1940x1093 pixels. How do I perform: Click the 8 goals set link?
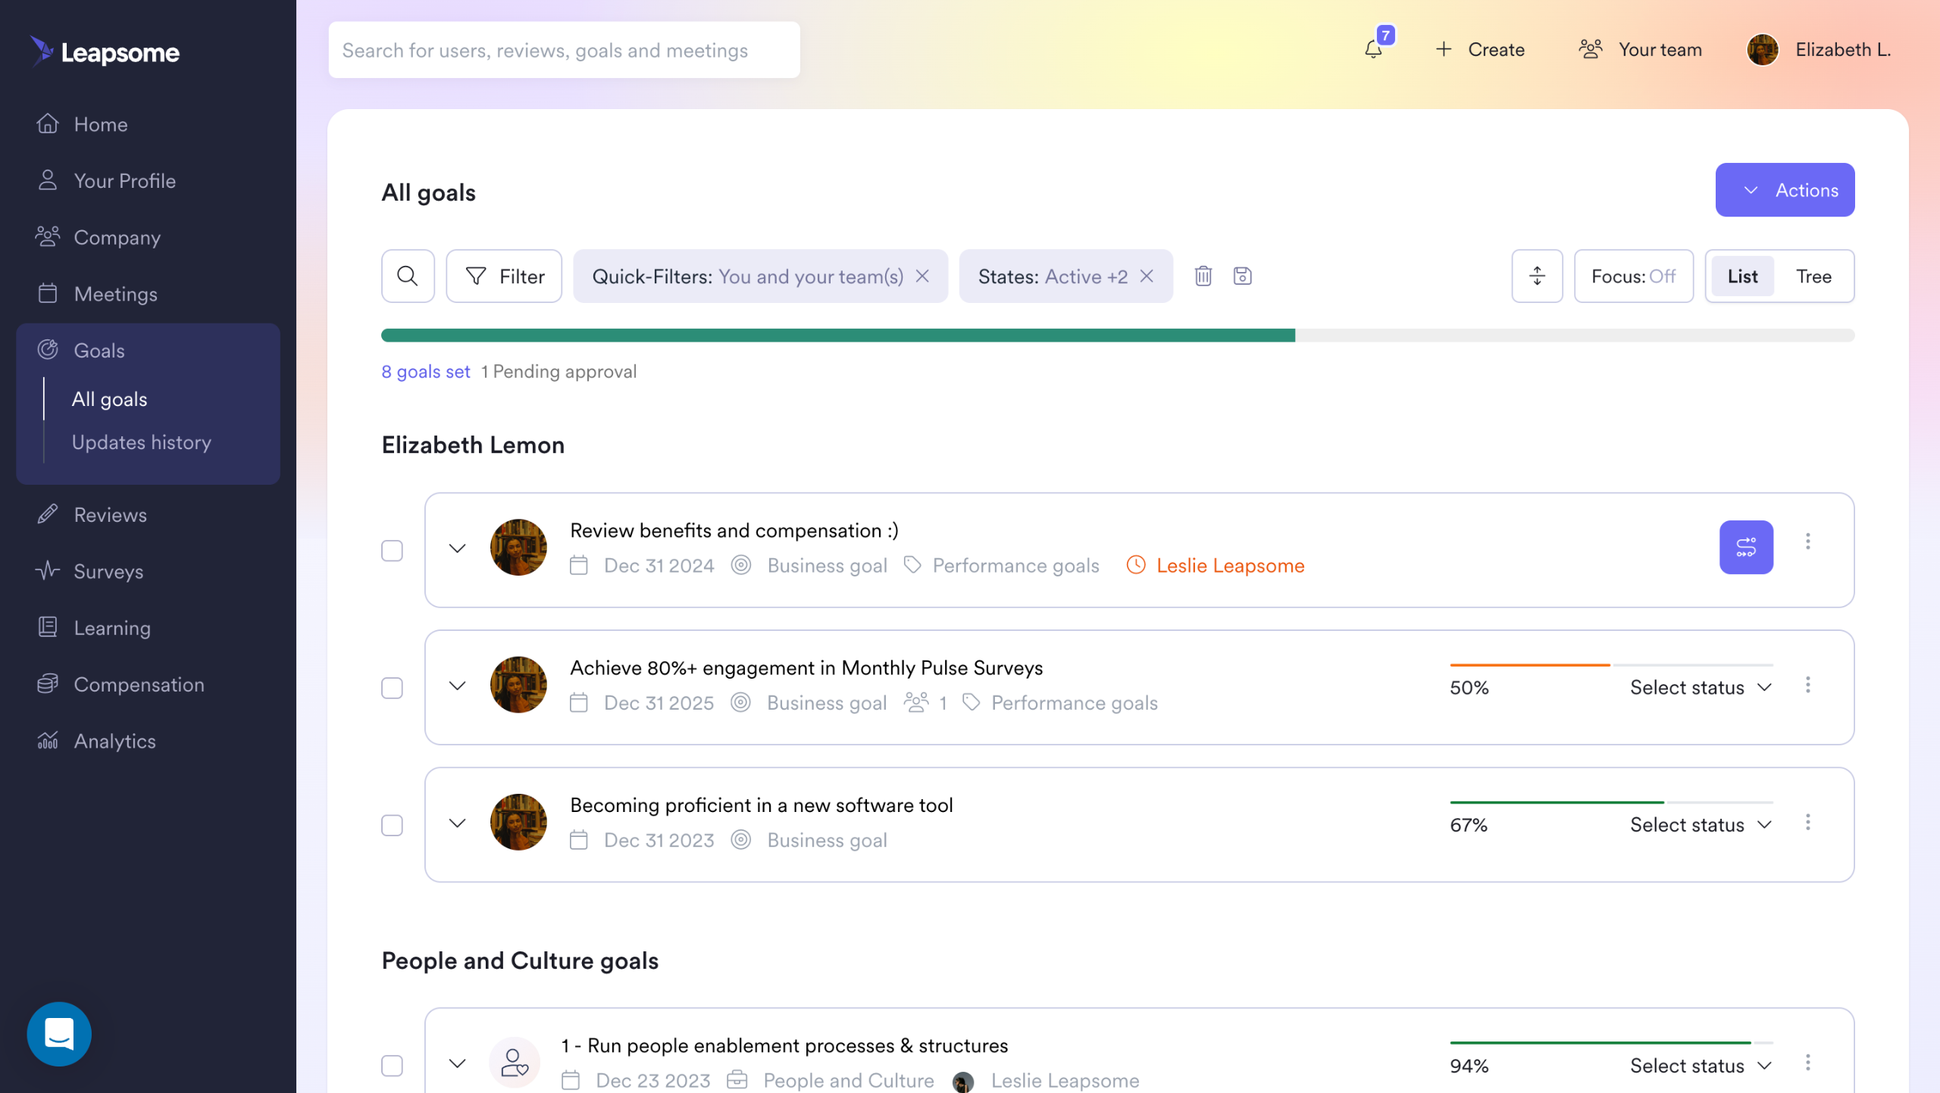(x=426, y=372)
